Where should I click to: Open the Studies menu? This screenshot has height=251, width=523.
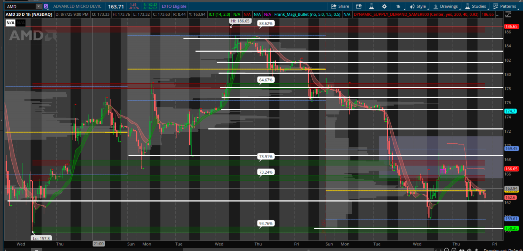click(x=476, y=6)
